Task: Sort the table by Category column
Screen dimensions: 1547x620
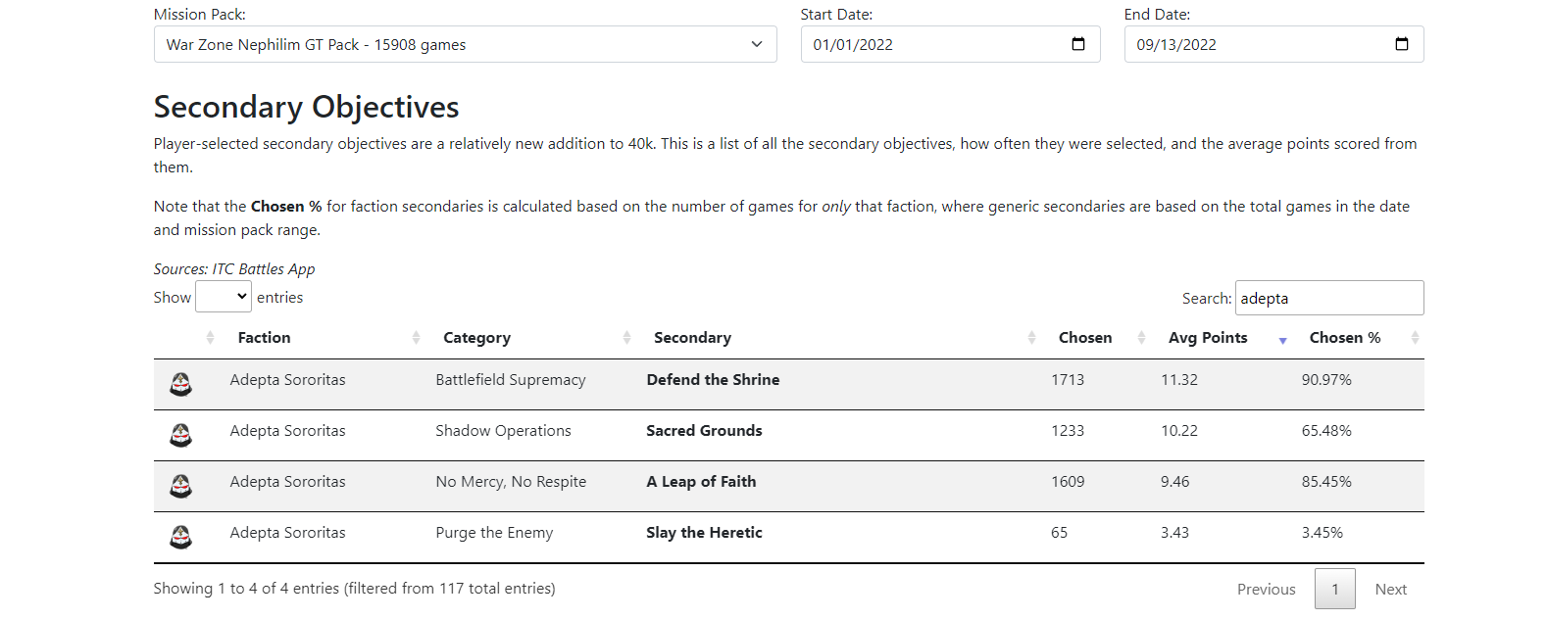Action: [x=476, y=338]
